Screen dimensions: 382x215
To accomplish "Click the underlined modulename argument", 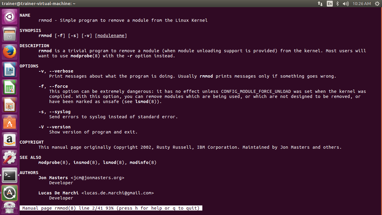I will click(x=111, y=36).
